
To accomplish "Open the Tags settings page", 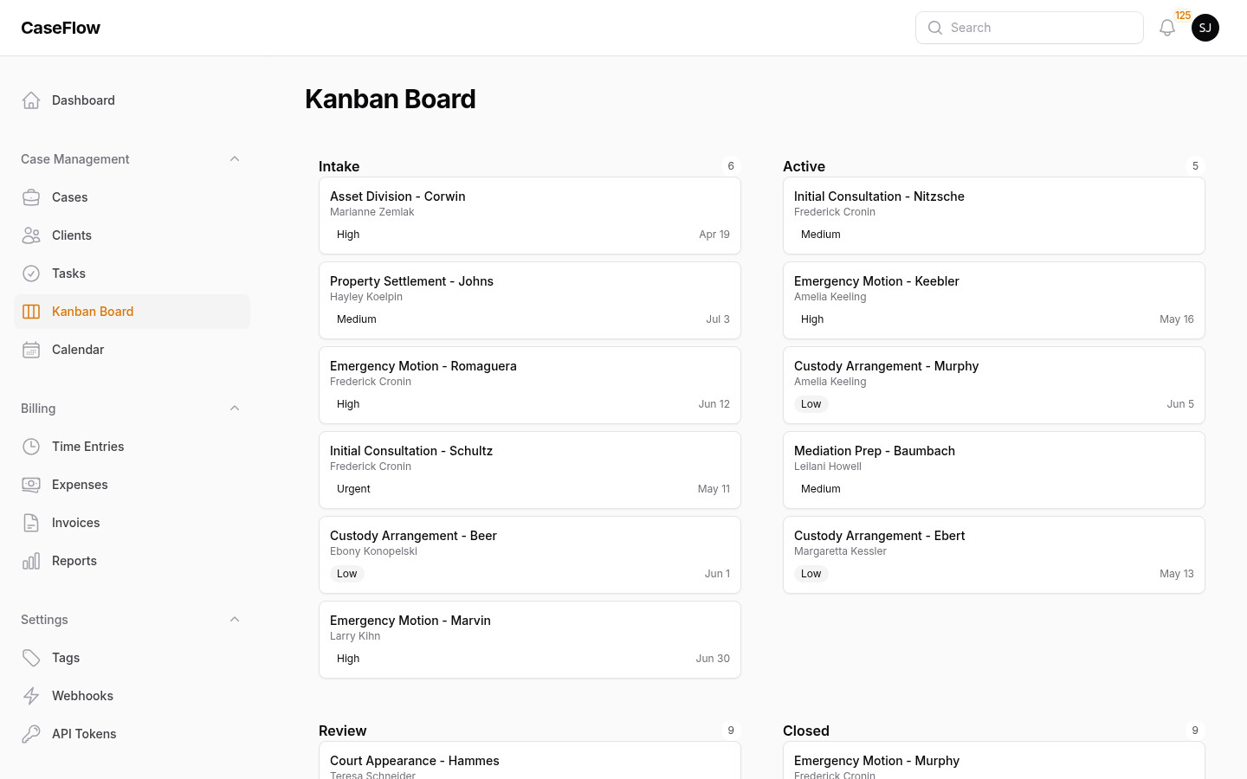I will (x=65, y=658).
